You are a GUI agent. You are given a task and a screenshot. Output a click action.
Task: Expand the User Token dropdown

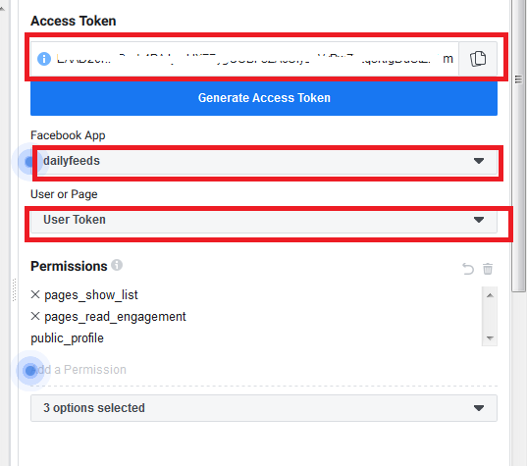pos(264,221)
